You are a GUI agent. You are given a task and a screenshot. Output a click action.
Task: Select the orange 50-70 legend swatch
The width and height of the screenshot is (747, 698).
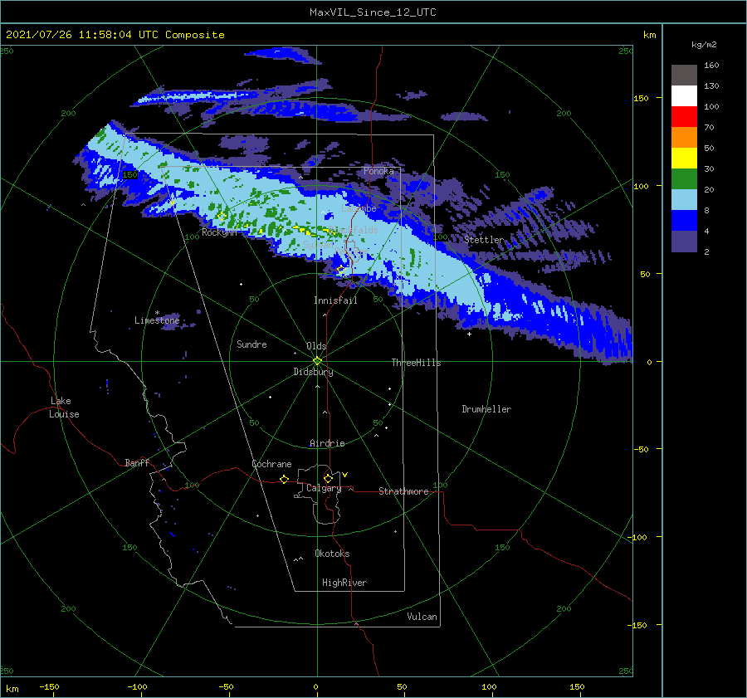[684, 137]
